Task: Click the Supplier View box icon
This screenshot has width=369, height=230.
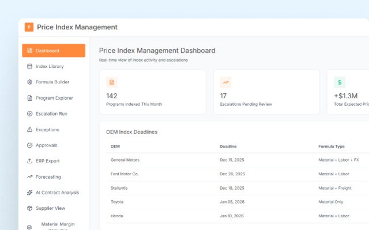Action: point(29,208)
